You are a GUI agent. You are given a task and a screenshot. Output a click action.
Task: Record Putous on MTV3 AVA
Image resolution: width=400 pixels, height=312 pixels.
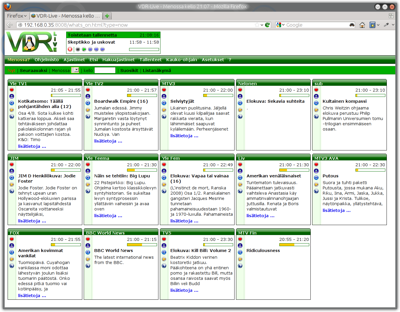coord(316,164)
